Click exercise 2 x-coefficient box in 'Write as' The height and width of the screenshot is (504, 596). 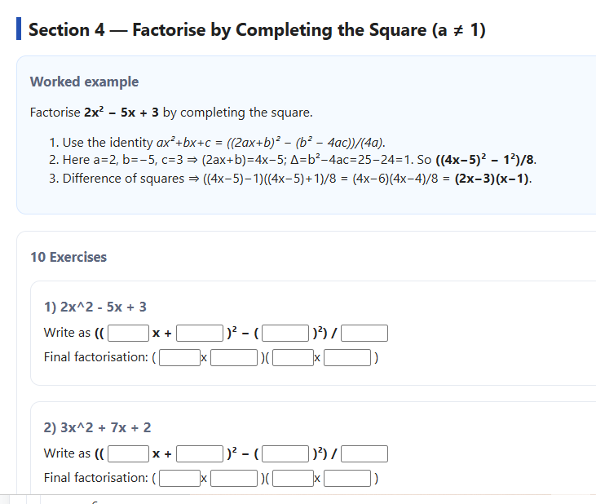pos(129,453)
